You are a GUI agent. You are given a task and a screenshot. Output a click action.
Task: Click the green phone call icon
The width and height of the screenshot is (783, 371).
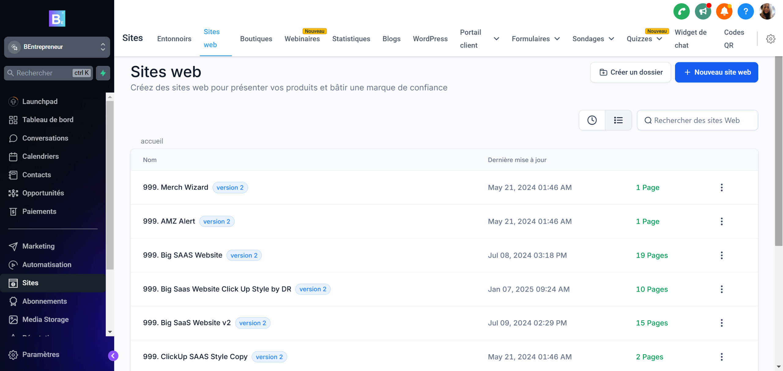(x=681, y=12)
